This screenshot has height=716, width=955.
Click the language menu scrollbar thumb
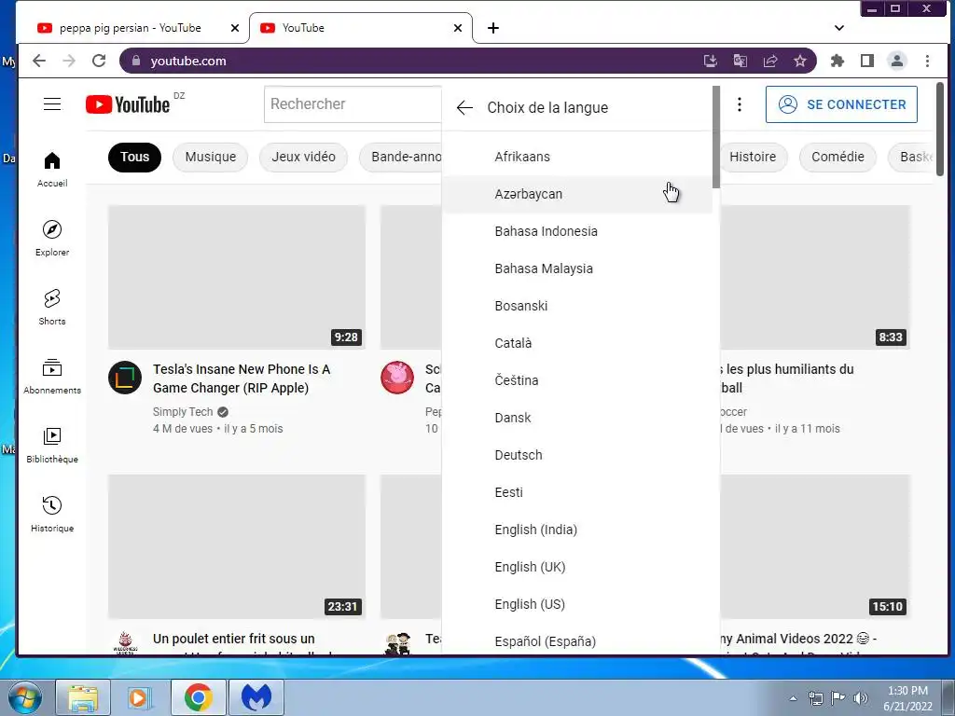716,138
